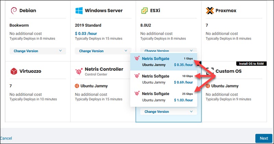Click Ubuntu icon in Custom OS card

click(x=208, y=86)
